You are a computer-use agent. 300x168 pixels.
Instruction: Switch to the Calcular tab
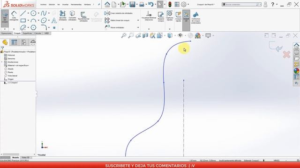[37, 33]
